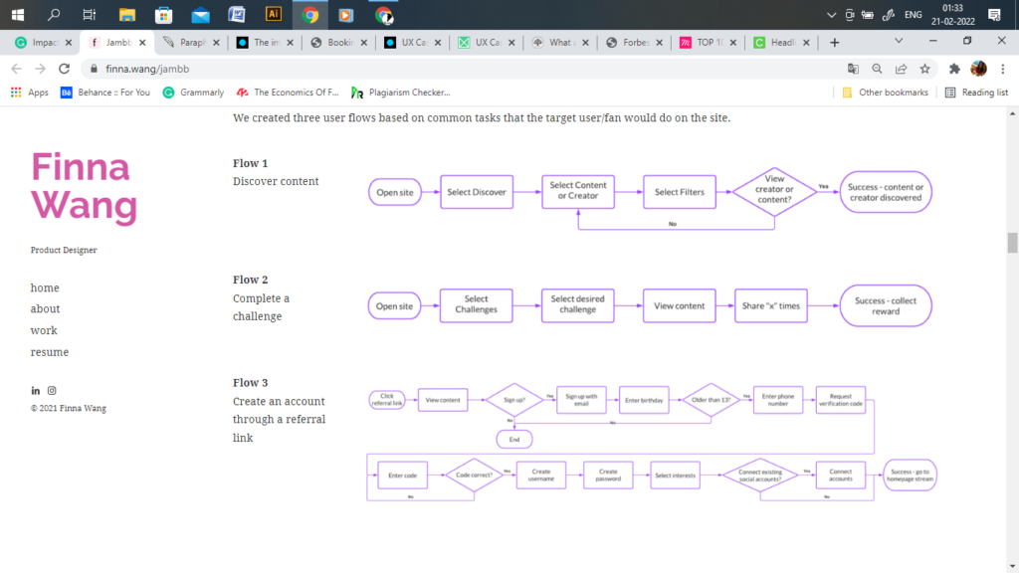Click the translate page icon

[x=853, y=69]
